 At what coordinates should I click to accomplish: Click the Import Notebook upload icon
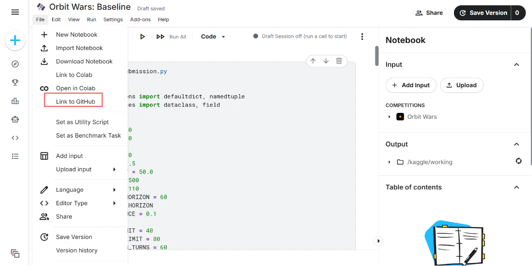pos(44,48)
